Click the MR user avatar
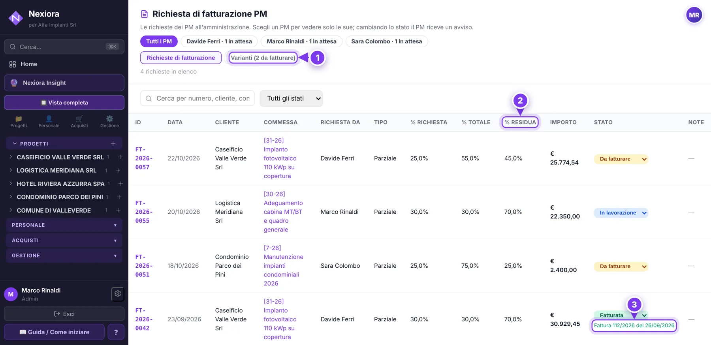Viewport: 711px width, 345px height. (x=694, y=15)
